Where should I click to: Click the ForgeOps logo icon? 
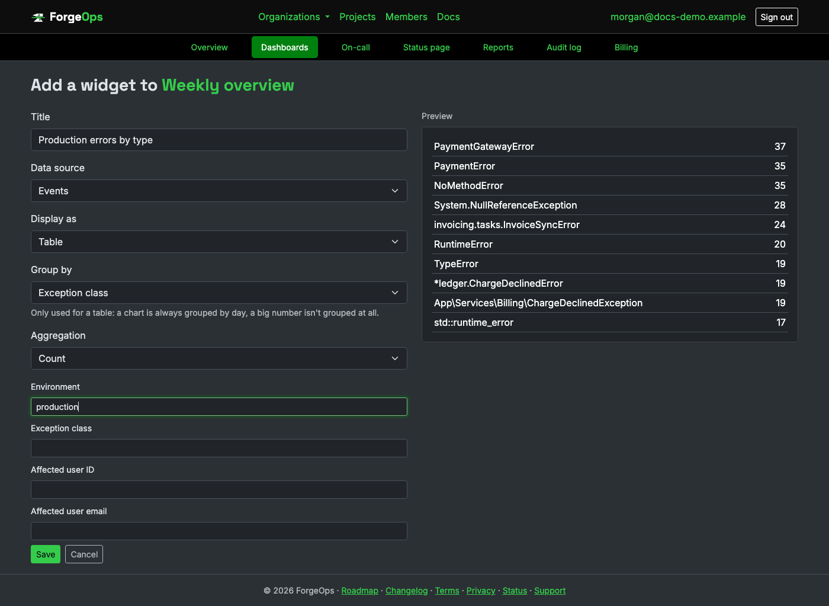click(38, 17)
